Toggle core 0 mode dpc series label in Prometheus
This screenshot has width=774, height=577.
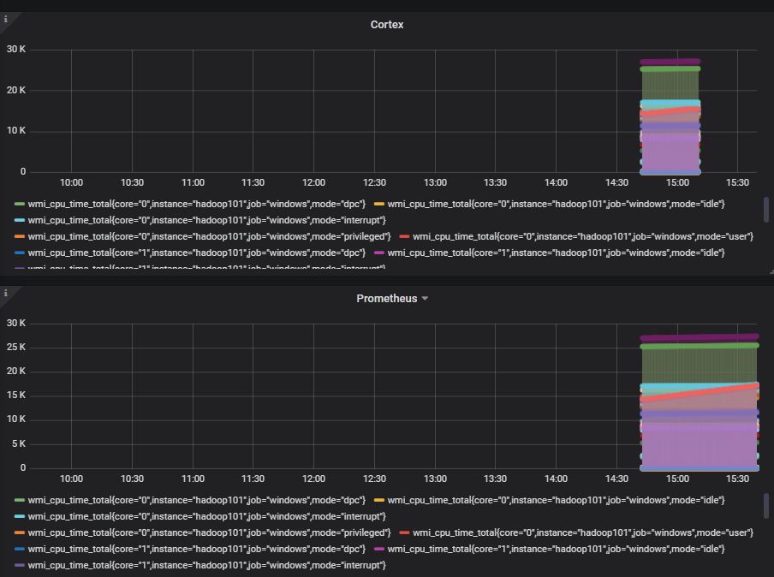[x=196, y=500]
